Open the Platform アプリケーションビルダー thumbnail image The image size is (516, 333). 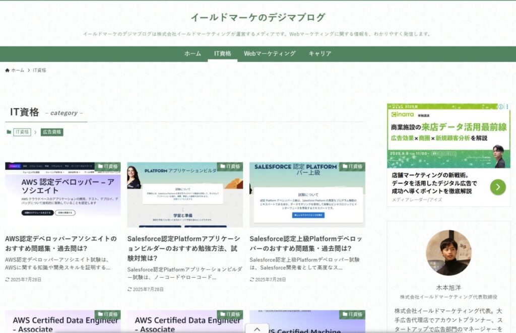point(185,194)
